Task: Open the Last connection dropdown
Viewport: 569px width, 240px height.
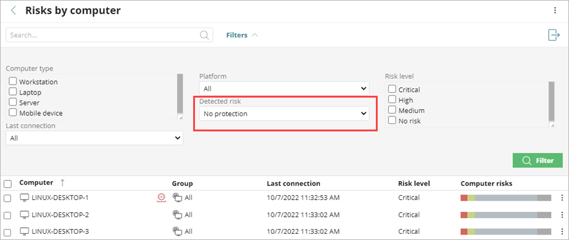Action: [94, 138]
